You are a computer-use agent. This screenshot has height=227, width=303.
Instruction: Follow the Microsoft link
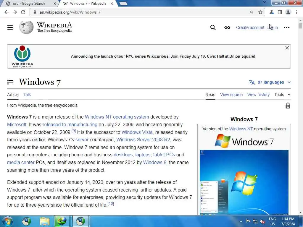click(x=17, y=124)
